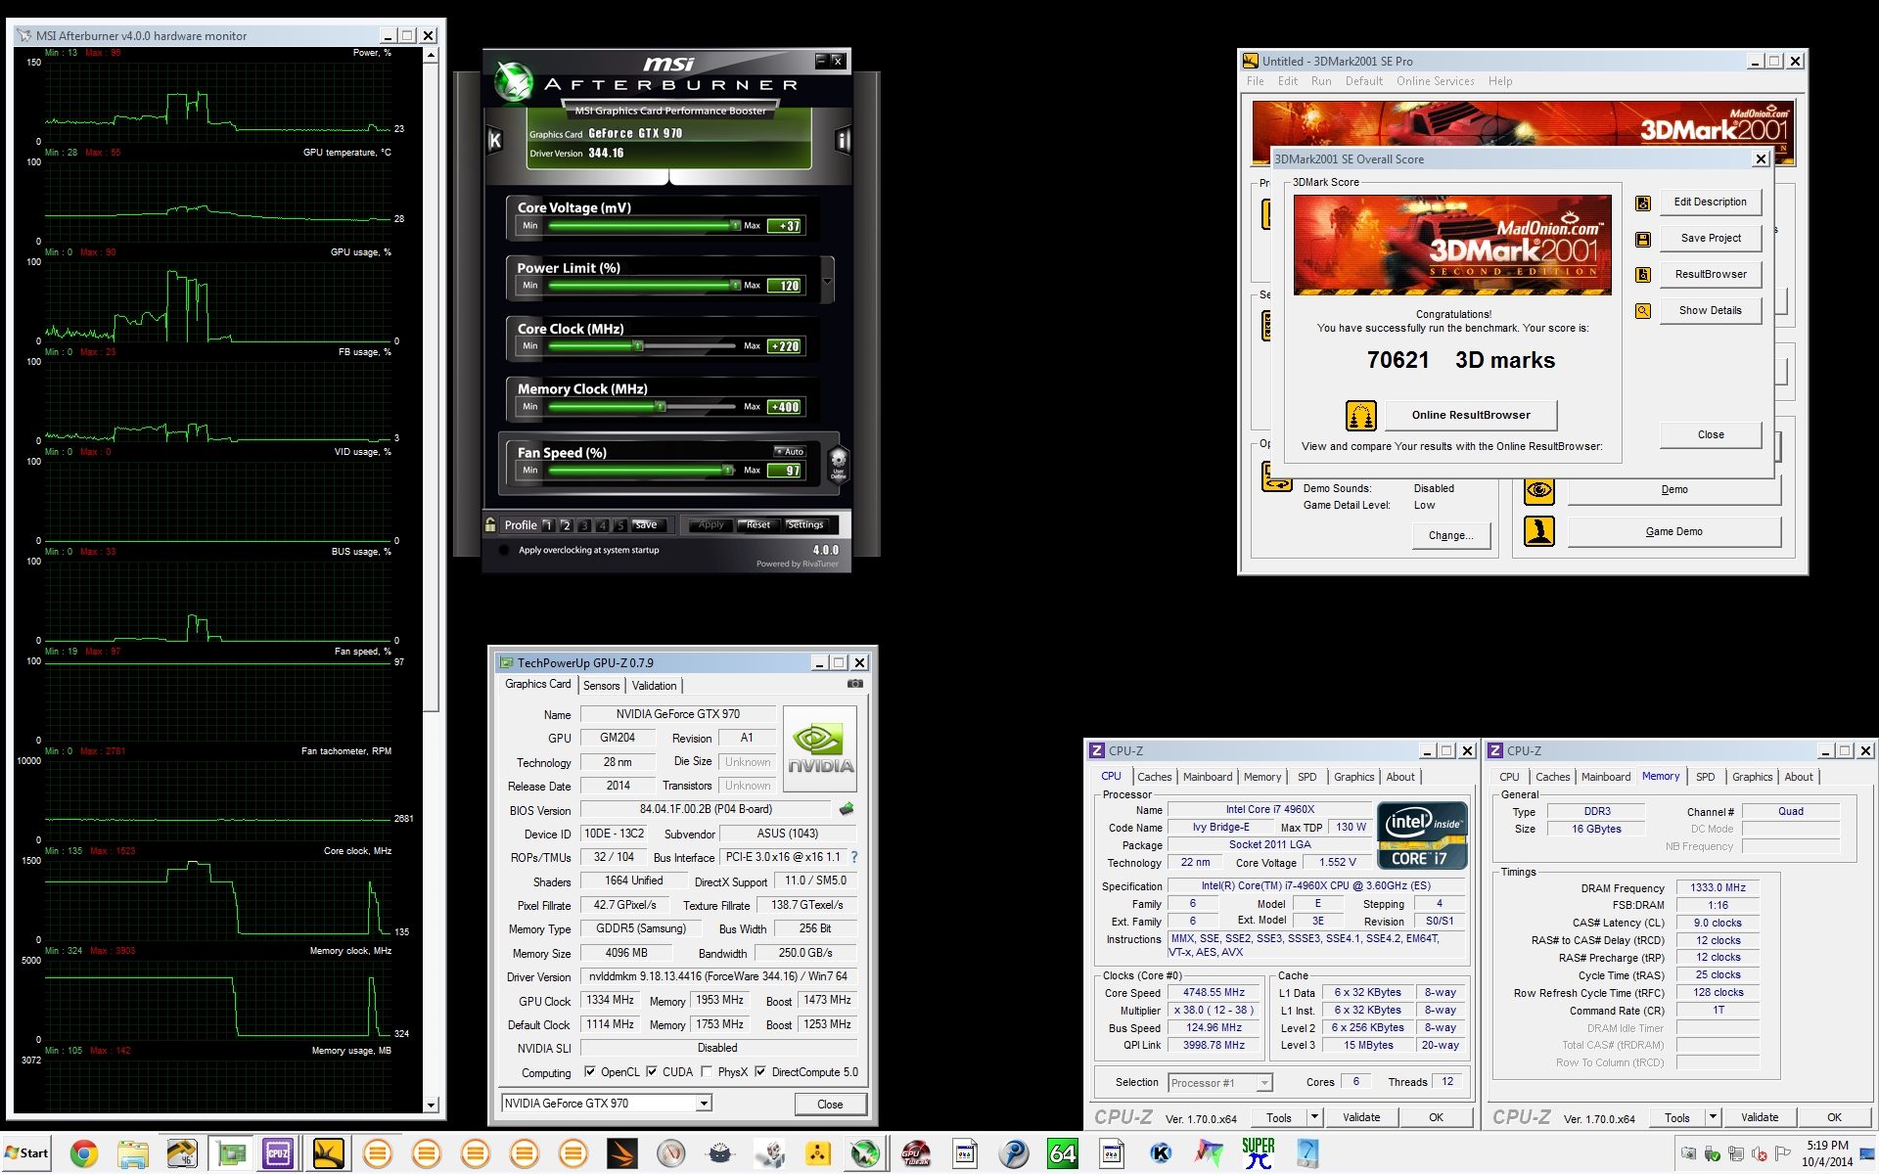
Task: Click the Core Voltage +37 value field
Action: click(786, 226)
